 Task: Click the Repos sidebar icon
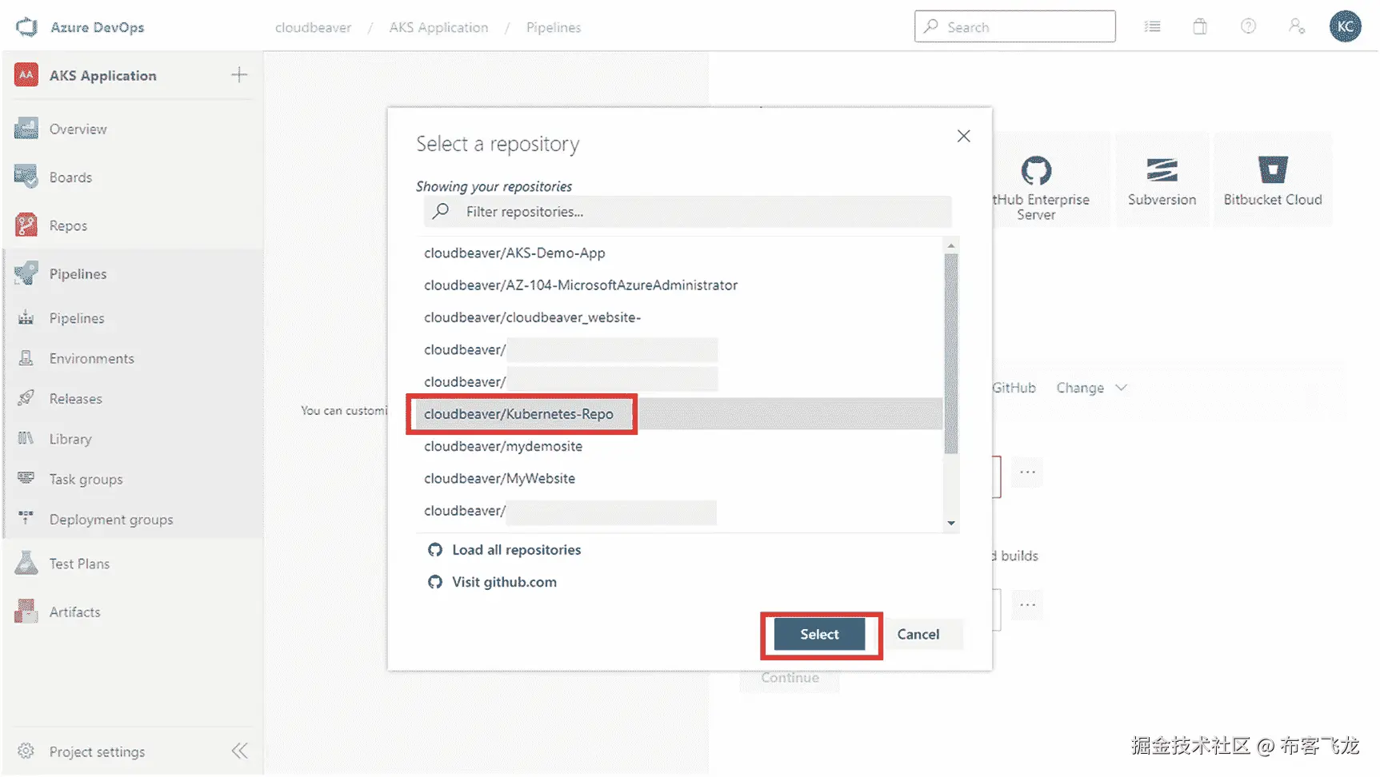click(26, 225)
